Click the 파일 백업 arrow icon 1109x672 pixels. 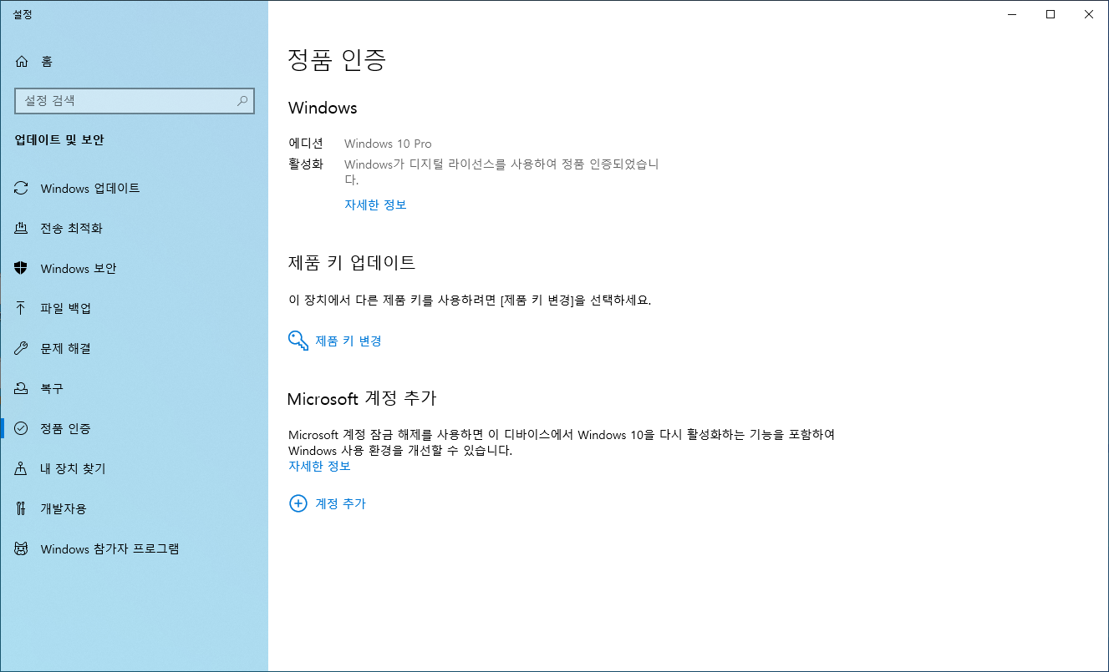(22, 308)
